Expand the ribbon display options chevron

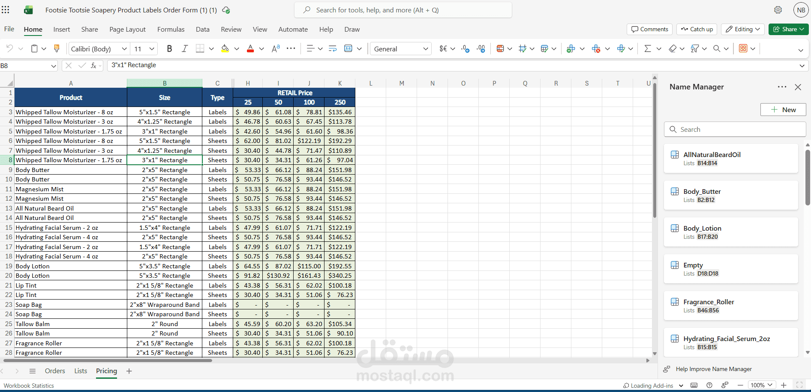(801, 50)
